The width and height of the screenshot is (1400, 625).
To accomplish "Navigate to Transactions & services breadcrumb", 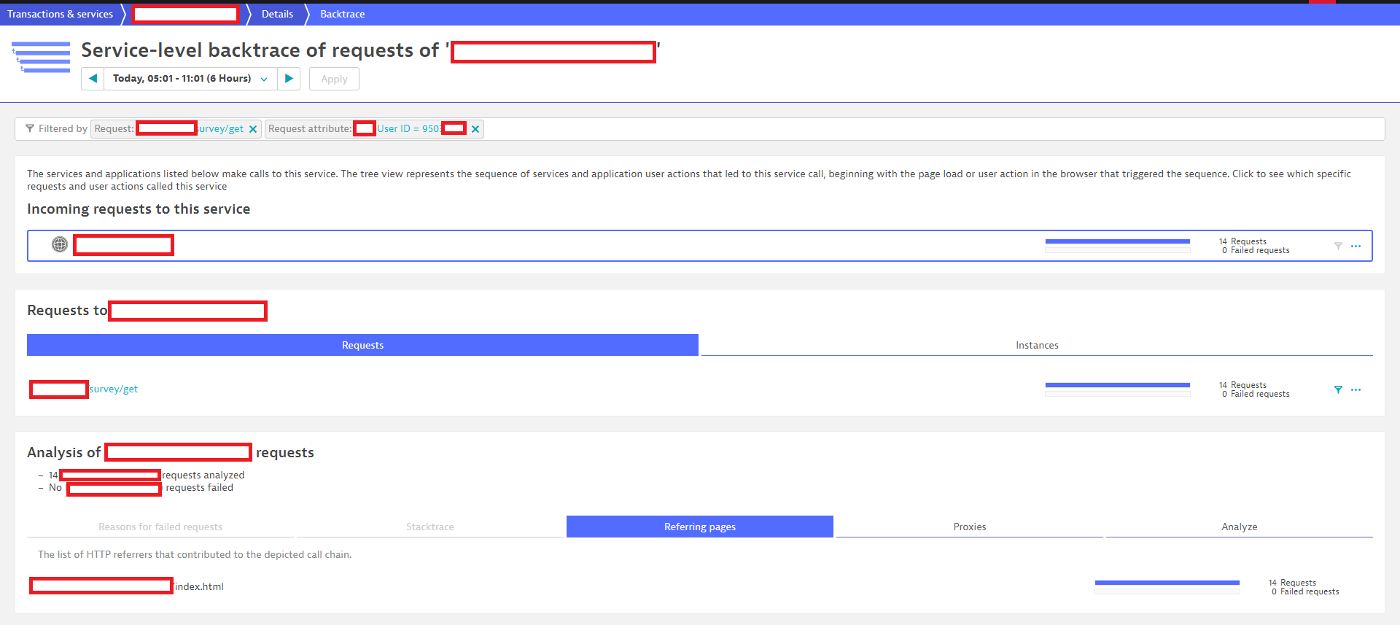I will 60,14.
